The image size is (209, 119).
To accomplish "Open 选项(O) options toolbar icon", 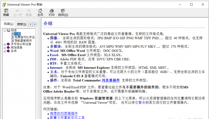I will coord(63,11).
